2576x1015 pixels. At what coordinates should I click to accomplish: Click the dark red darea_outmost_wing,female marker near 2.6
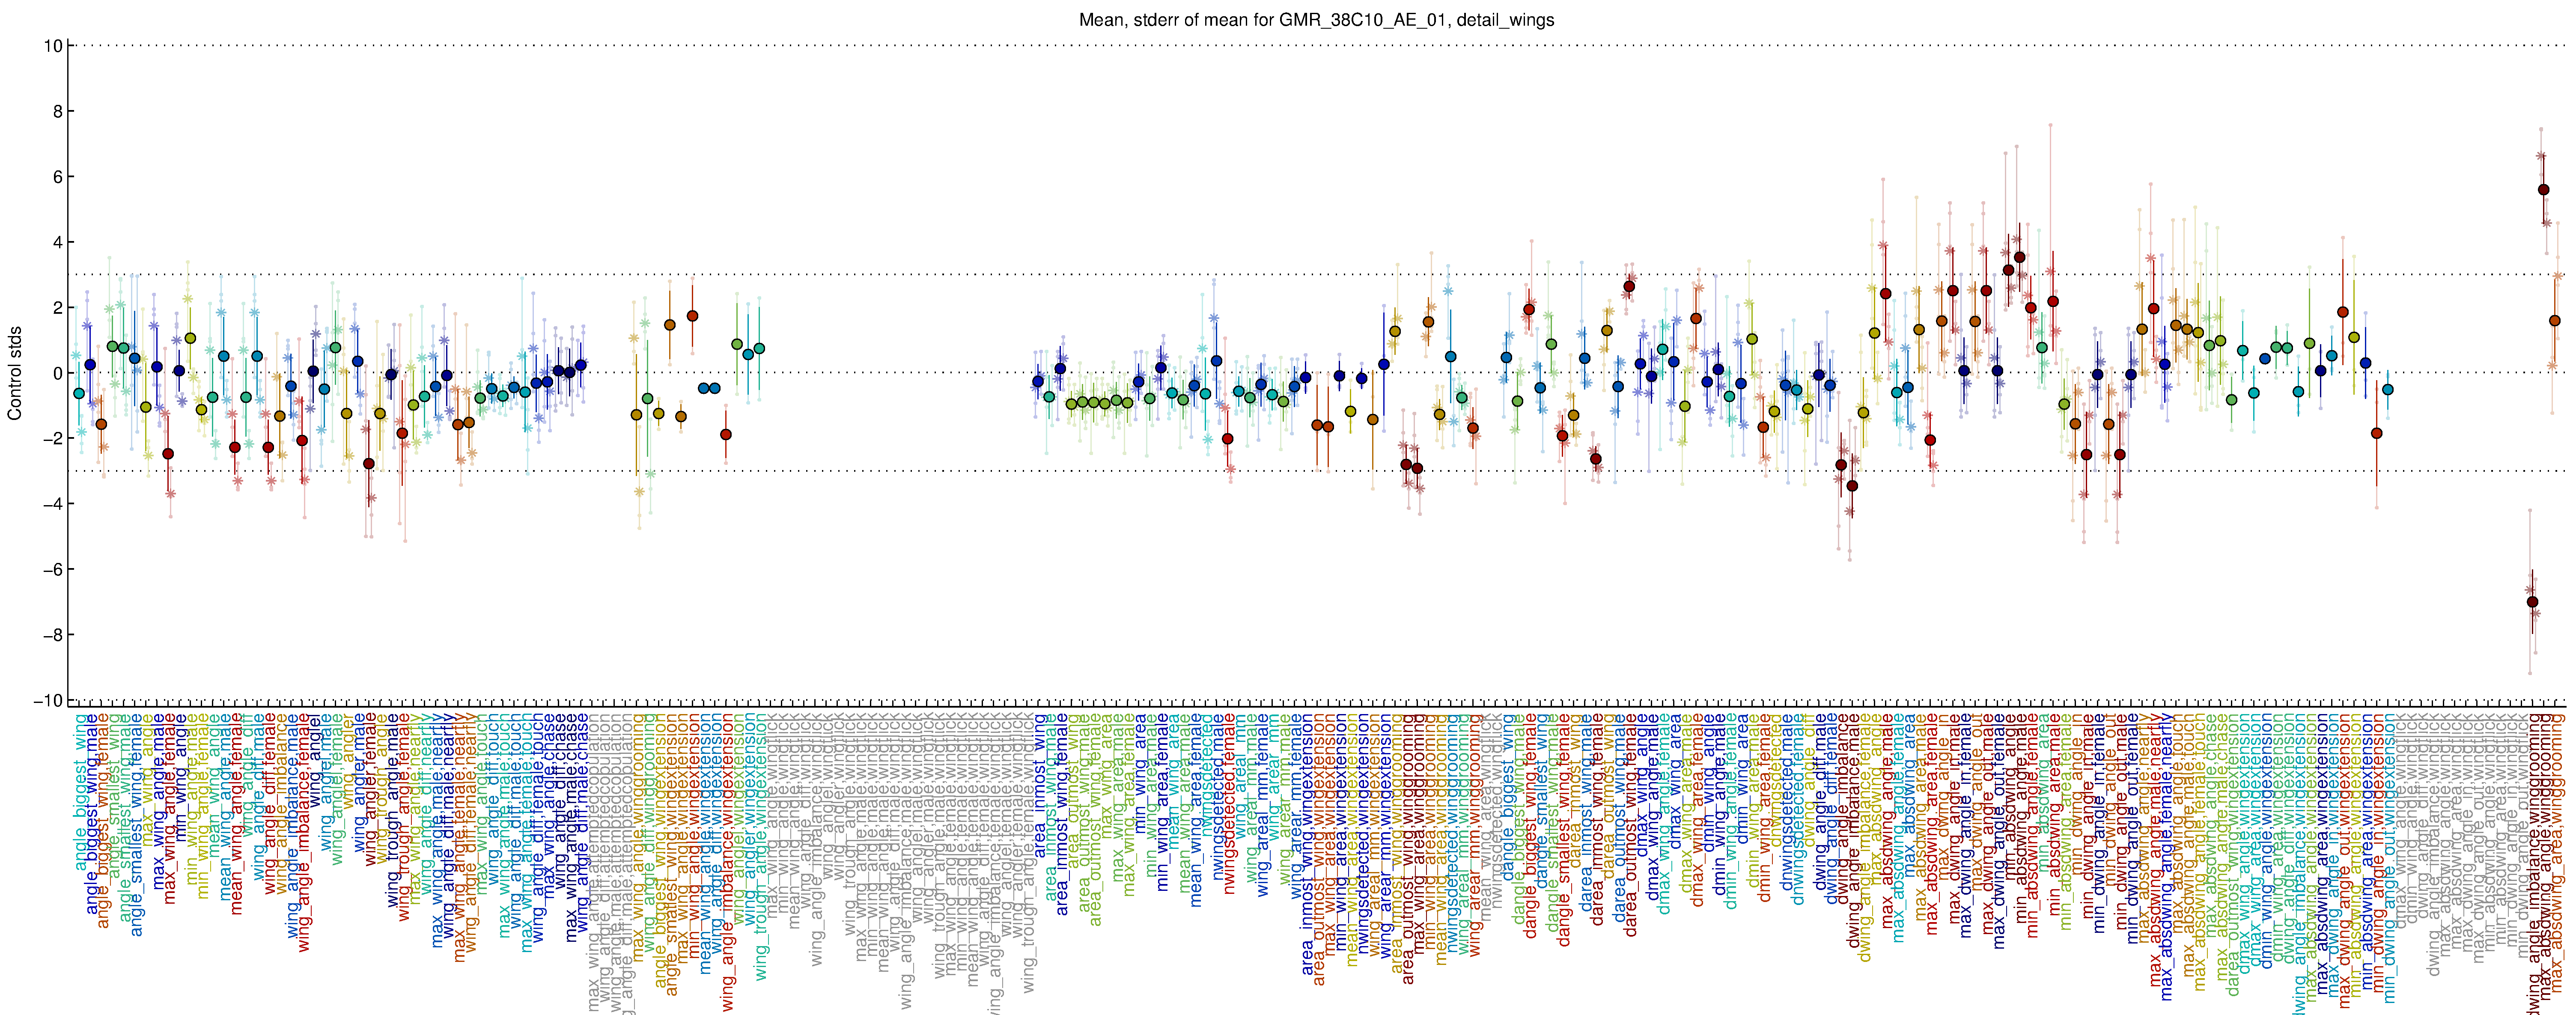click(x=1629, y=287)
